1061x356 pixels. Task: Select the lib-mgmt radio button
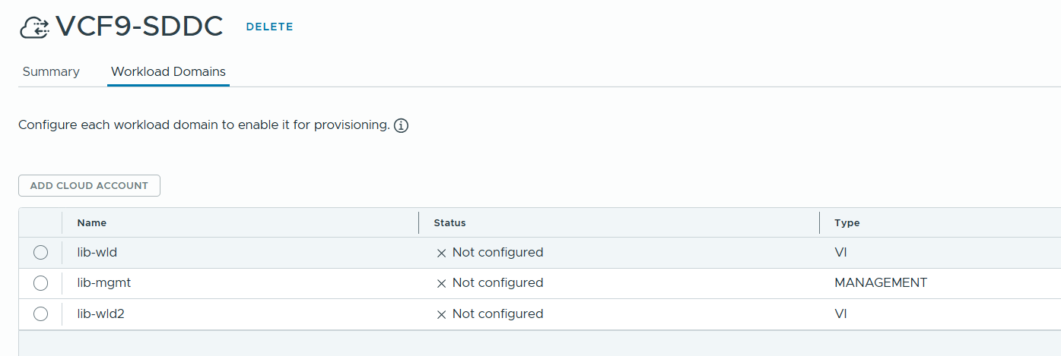pyautogui.click(x=41, y=283)
